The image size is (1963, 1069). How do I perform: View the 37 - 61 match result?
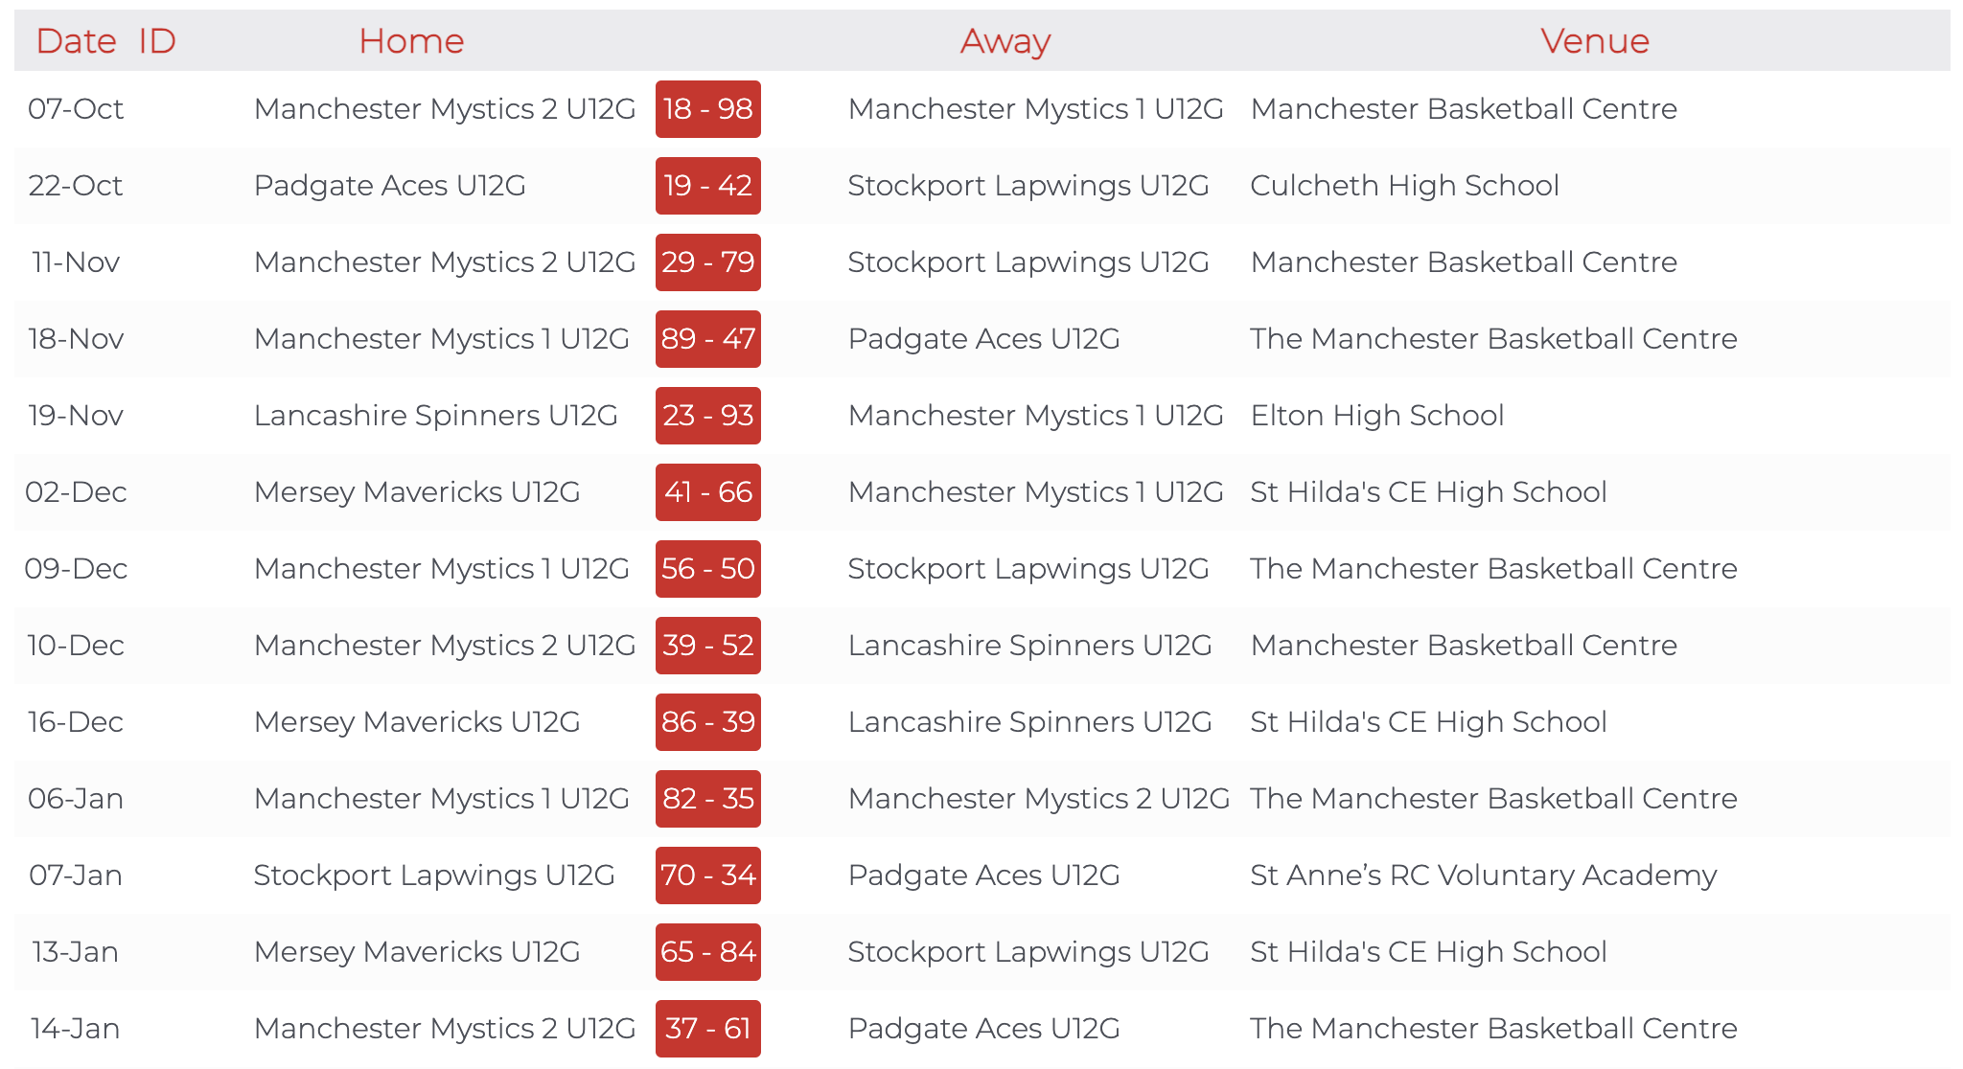707,1029
